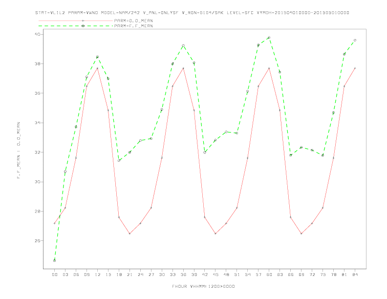Click the green F.F_MEAN data point at hour 00
This screenshot has height=299, width=387.
[x=55, y=260]
